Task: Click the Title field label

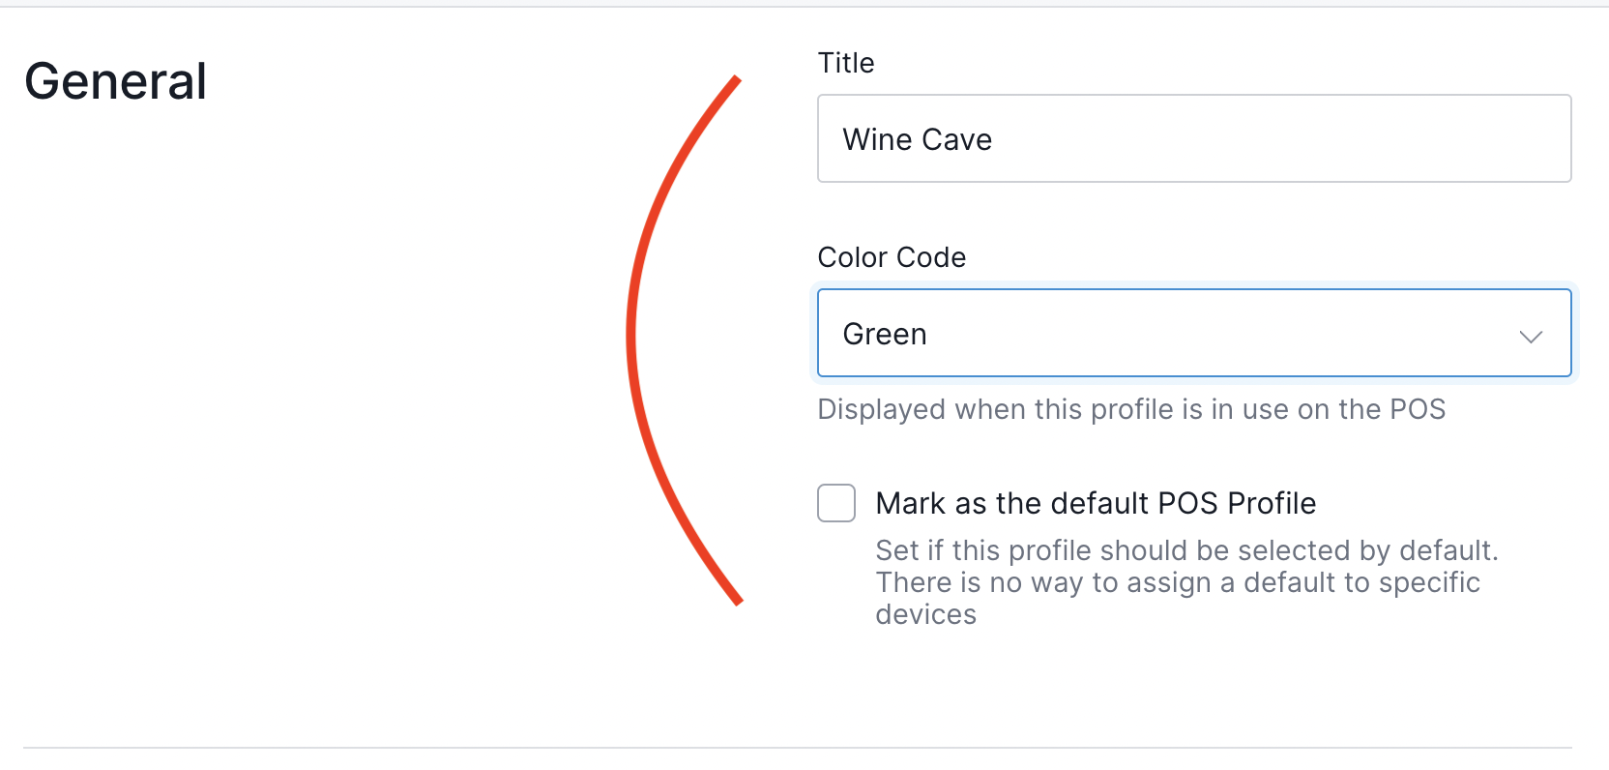Action: tap(846, 62)
